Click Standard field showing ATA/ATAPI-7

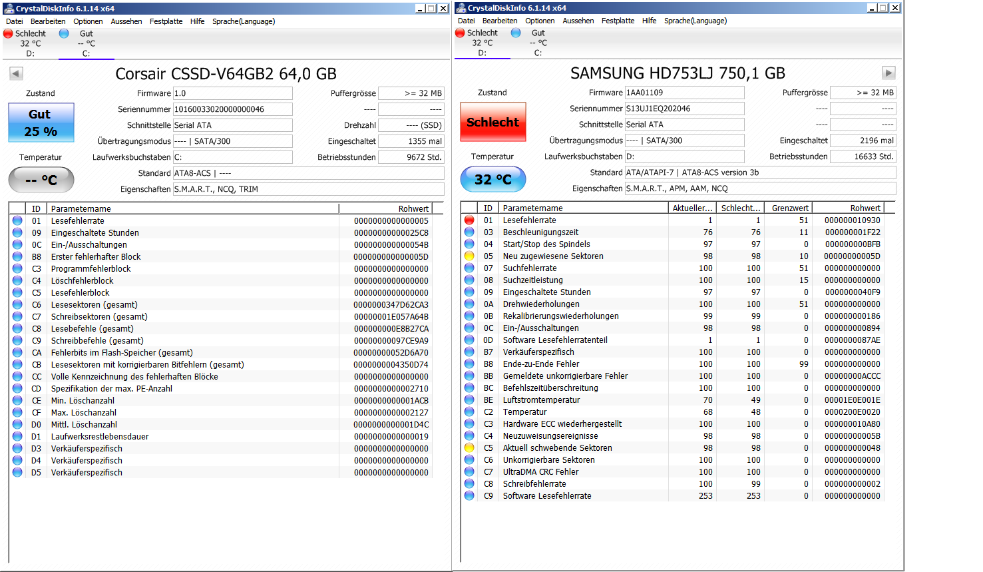tap(761, 172)
